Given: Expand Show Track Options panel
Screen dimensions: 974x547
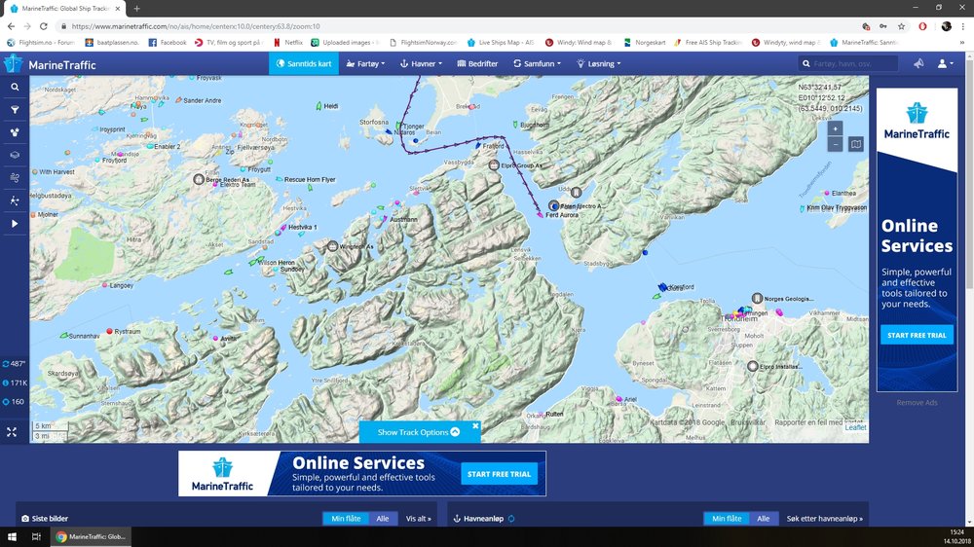Looking at the screenshot, I should (419, 432).
